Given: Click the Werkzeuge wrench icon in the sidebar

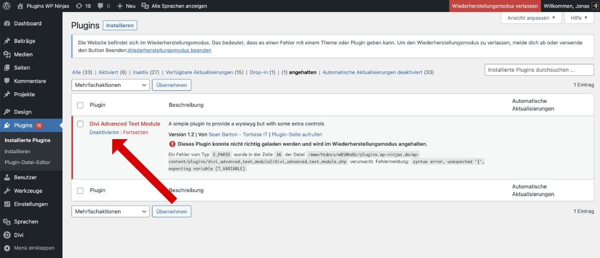Looking at the screenshot, I should [x=7, y=191].
